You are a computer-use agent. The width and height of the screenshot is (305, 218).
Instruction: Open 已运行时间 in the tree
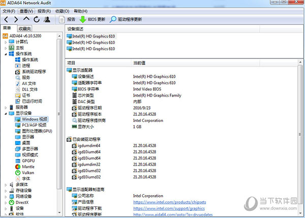[x=28, y=101]
